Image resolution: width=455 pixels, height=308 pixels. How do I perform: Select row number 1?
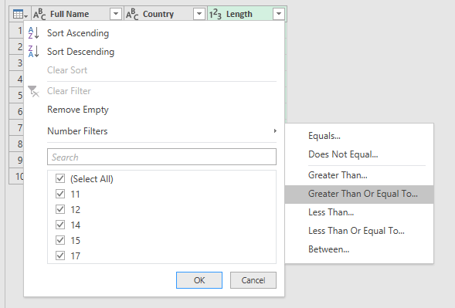(16, 30)
